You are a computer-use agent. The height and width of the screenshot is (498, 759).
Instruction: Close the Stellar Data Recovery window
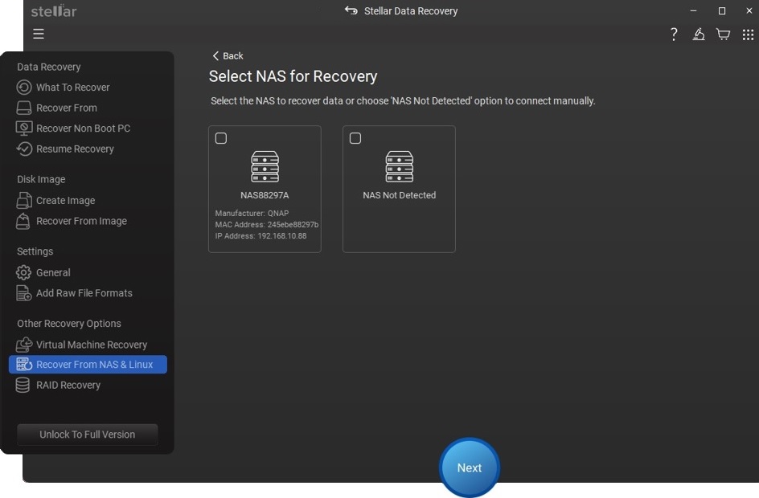[x=749, y=10]
